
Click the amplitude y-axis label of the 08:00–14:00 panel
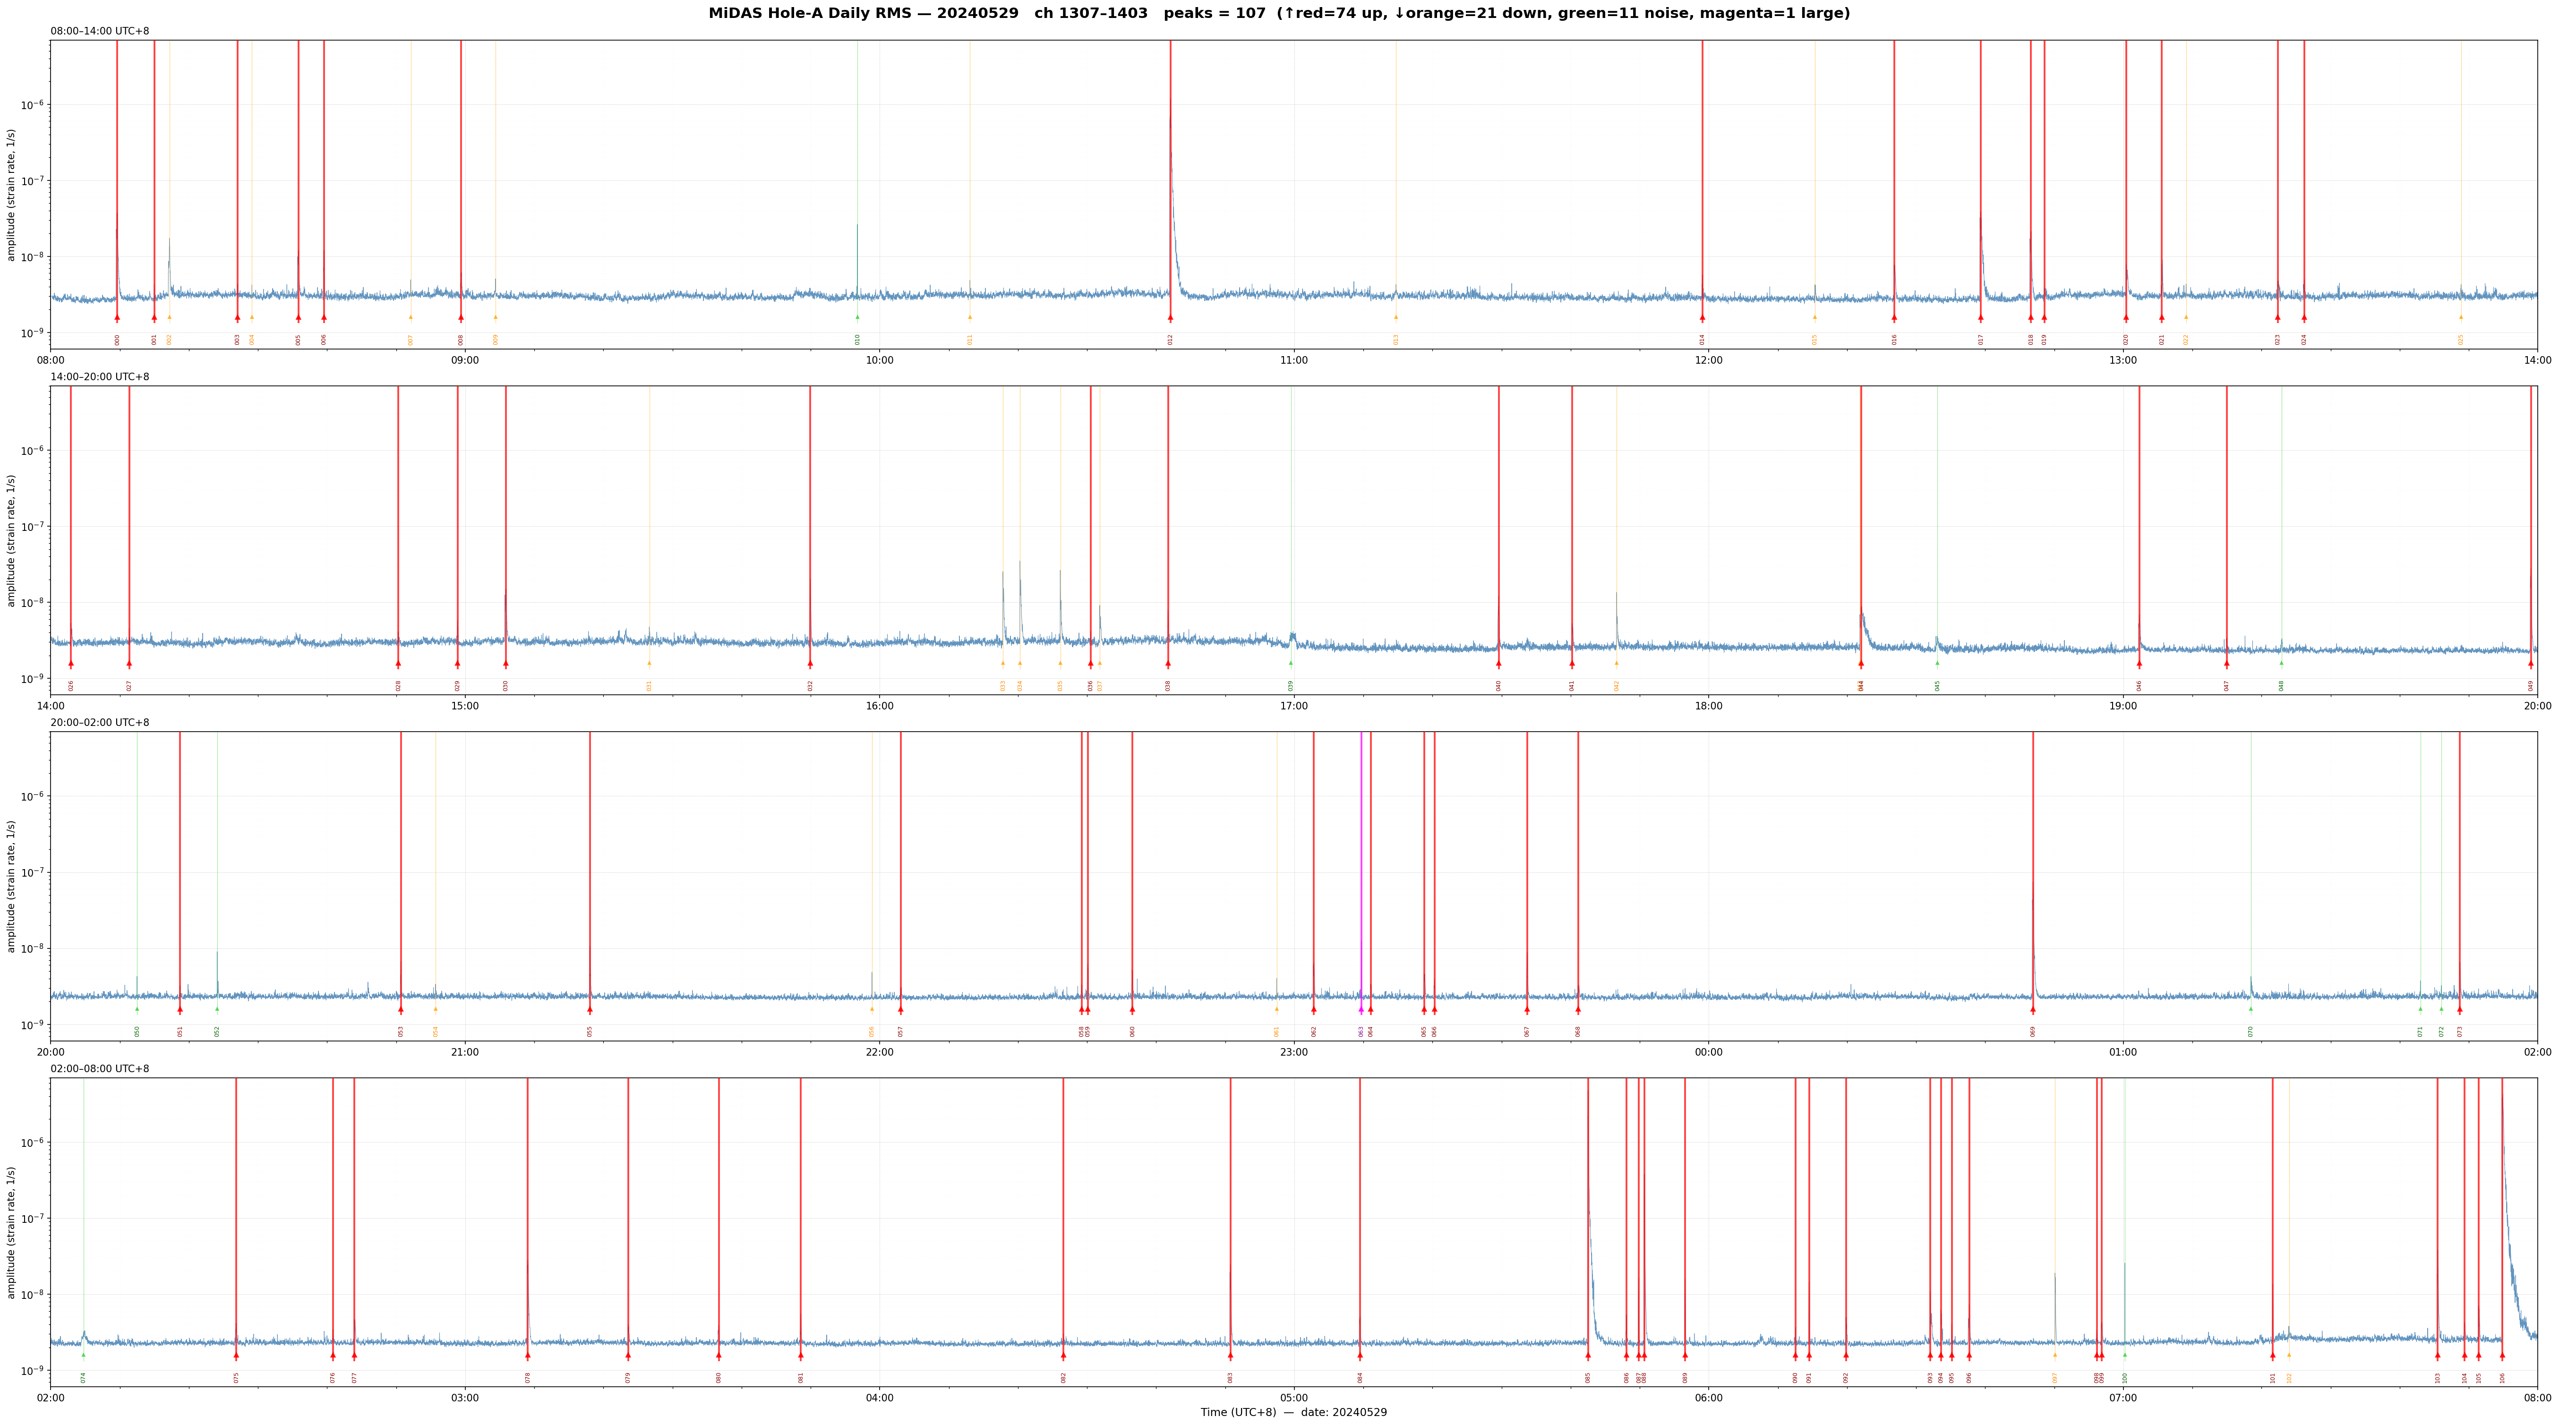[12, 195]
